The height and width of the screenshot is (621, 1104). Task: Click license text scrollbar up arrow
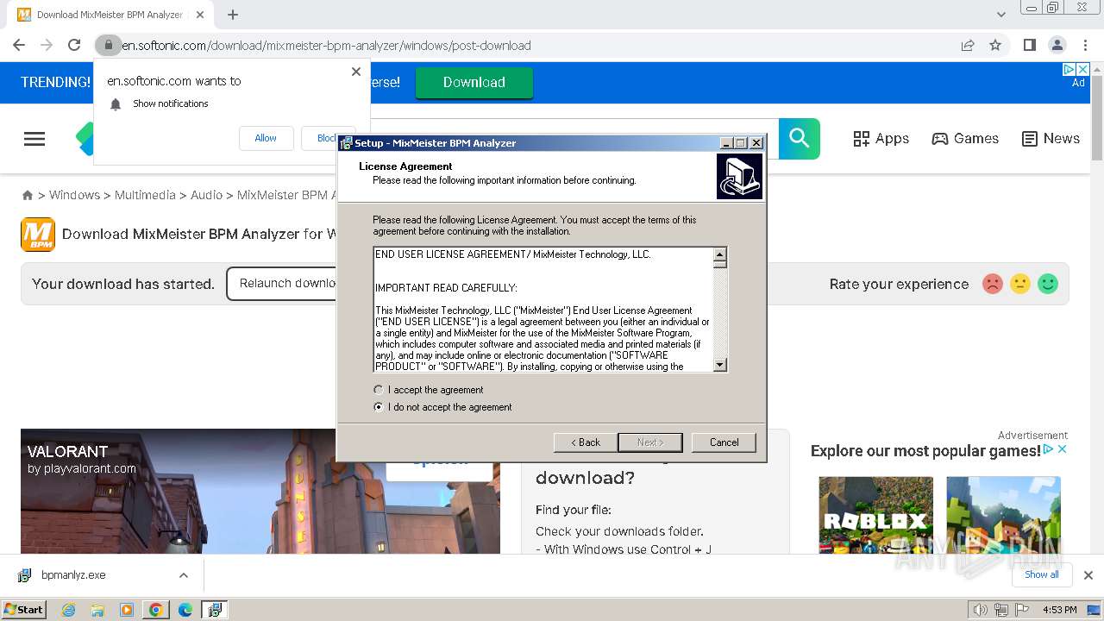[720, 254]
